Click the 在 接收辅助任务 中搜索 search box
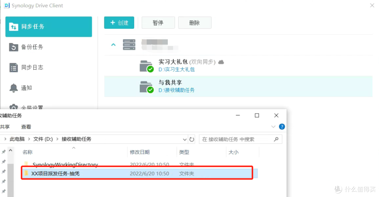The image size is (379, 197). (240, 139)
